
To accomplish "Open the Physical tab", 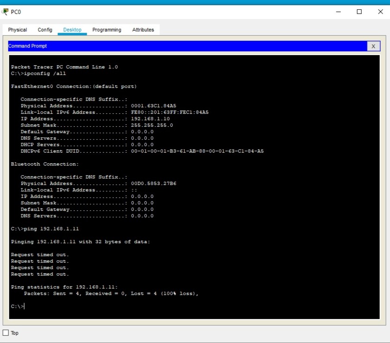I will point(18,30).
